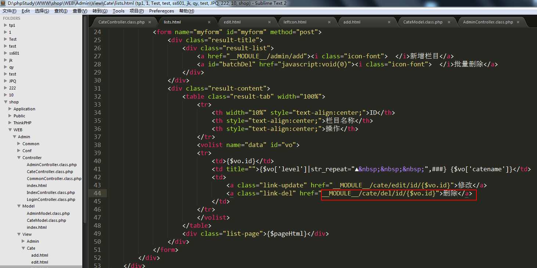
Task: Open the 项目(P) menu
Action: coord(137,11)
